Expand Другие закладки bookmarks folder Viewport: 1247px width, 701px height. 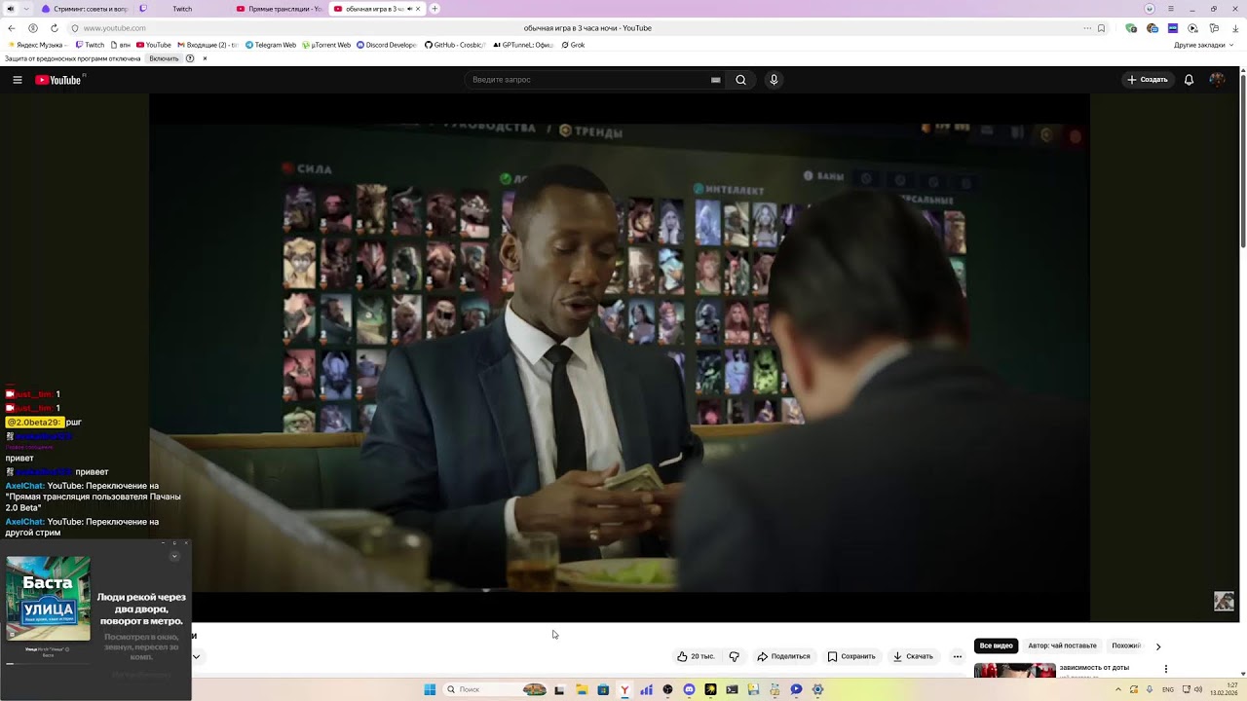click(1203, 45)
